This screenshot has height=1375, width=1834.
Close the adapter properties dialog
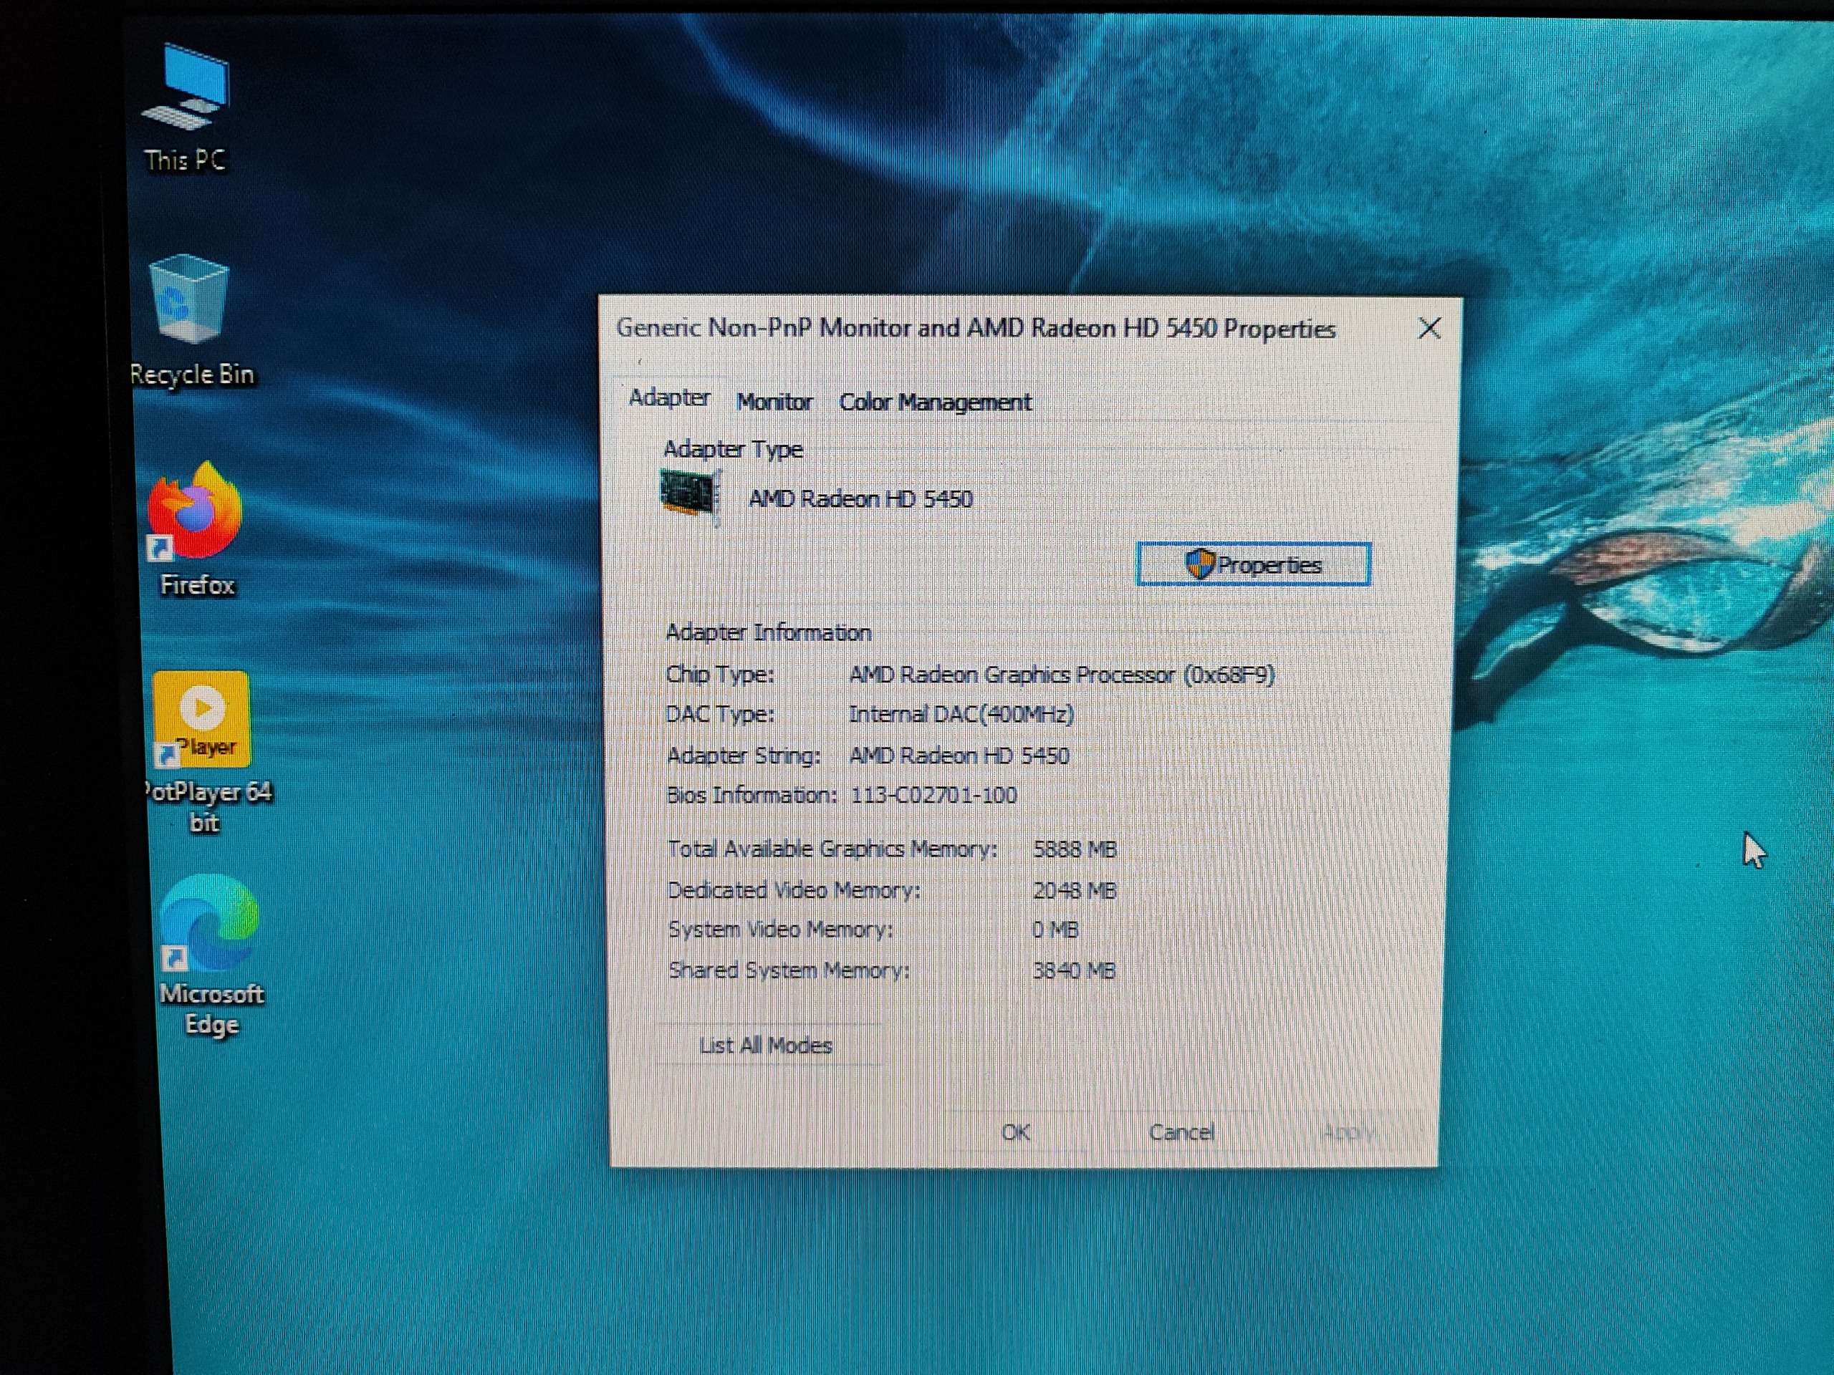(x=1429, y=329)
